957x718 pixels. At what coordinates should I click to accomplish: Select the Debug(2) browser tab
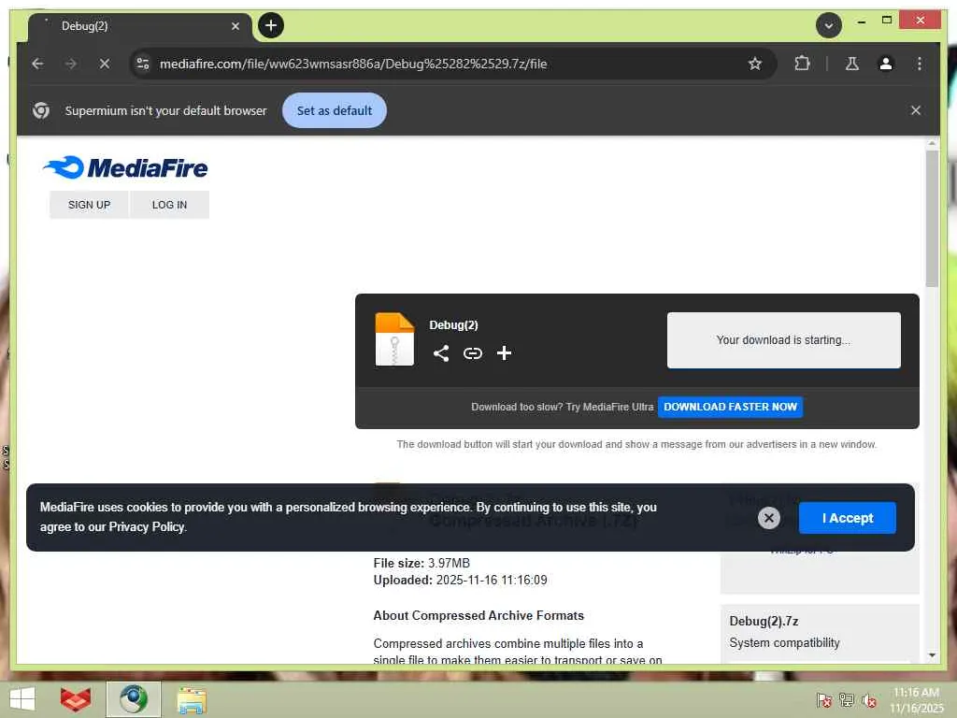(x=140, y=26)
